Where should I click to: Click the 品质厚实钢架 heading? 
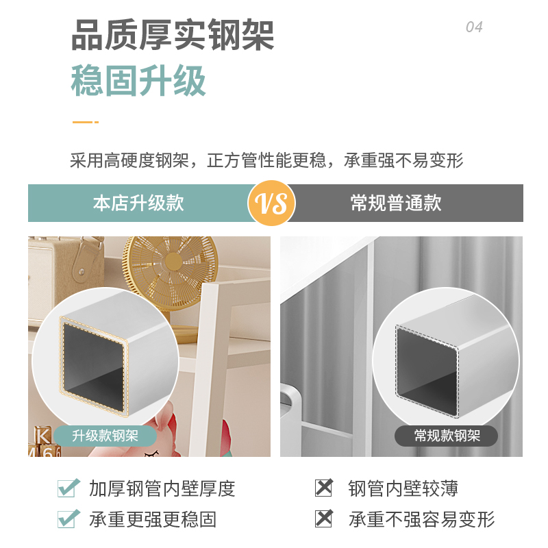(x=173, y=36)
